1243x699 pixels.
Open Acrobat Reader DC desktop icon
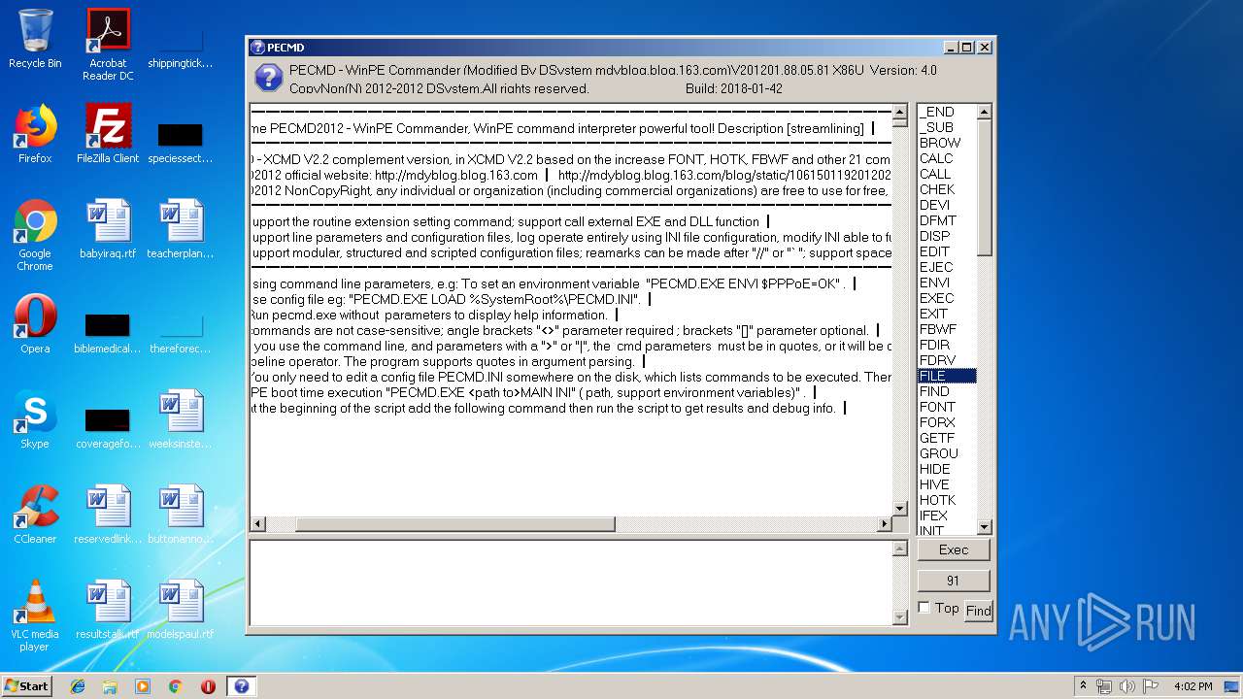(x=108, y=45)
